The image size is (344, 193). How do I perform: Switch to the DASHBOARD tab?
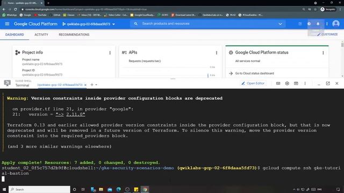(15, 34)
